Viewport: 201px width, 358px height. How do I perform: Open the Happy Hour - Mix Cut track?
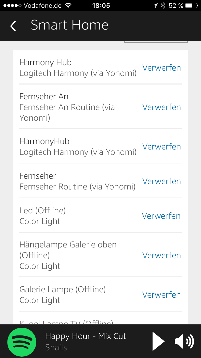(85, 336)
